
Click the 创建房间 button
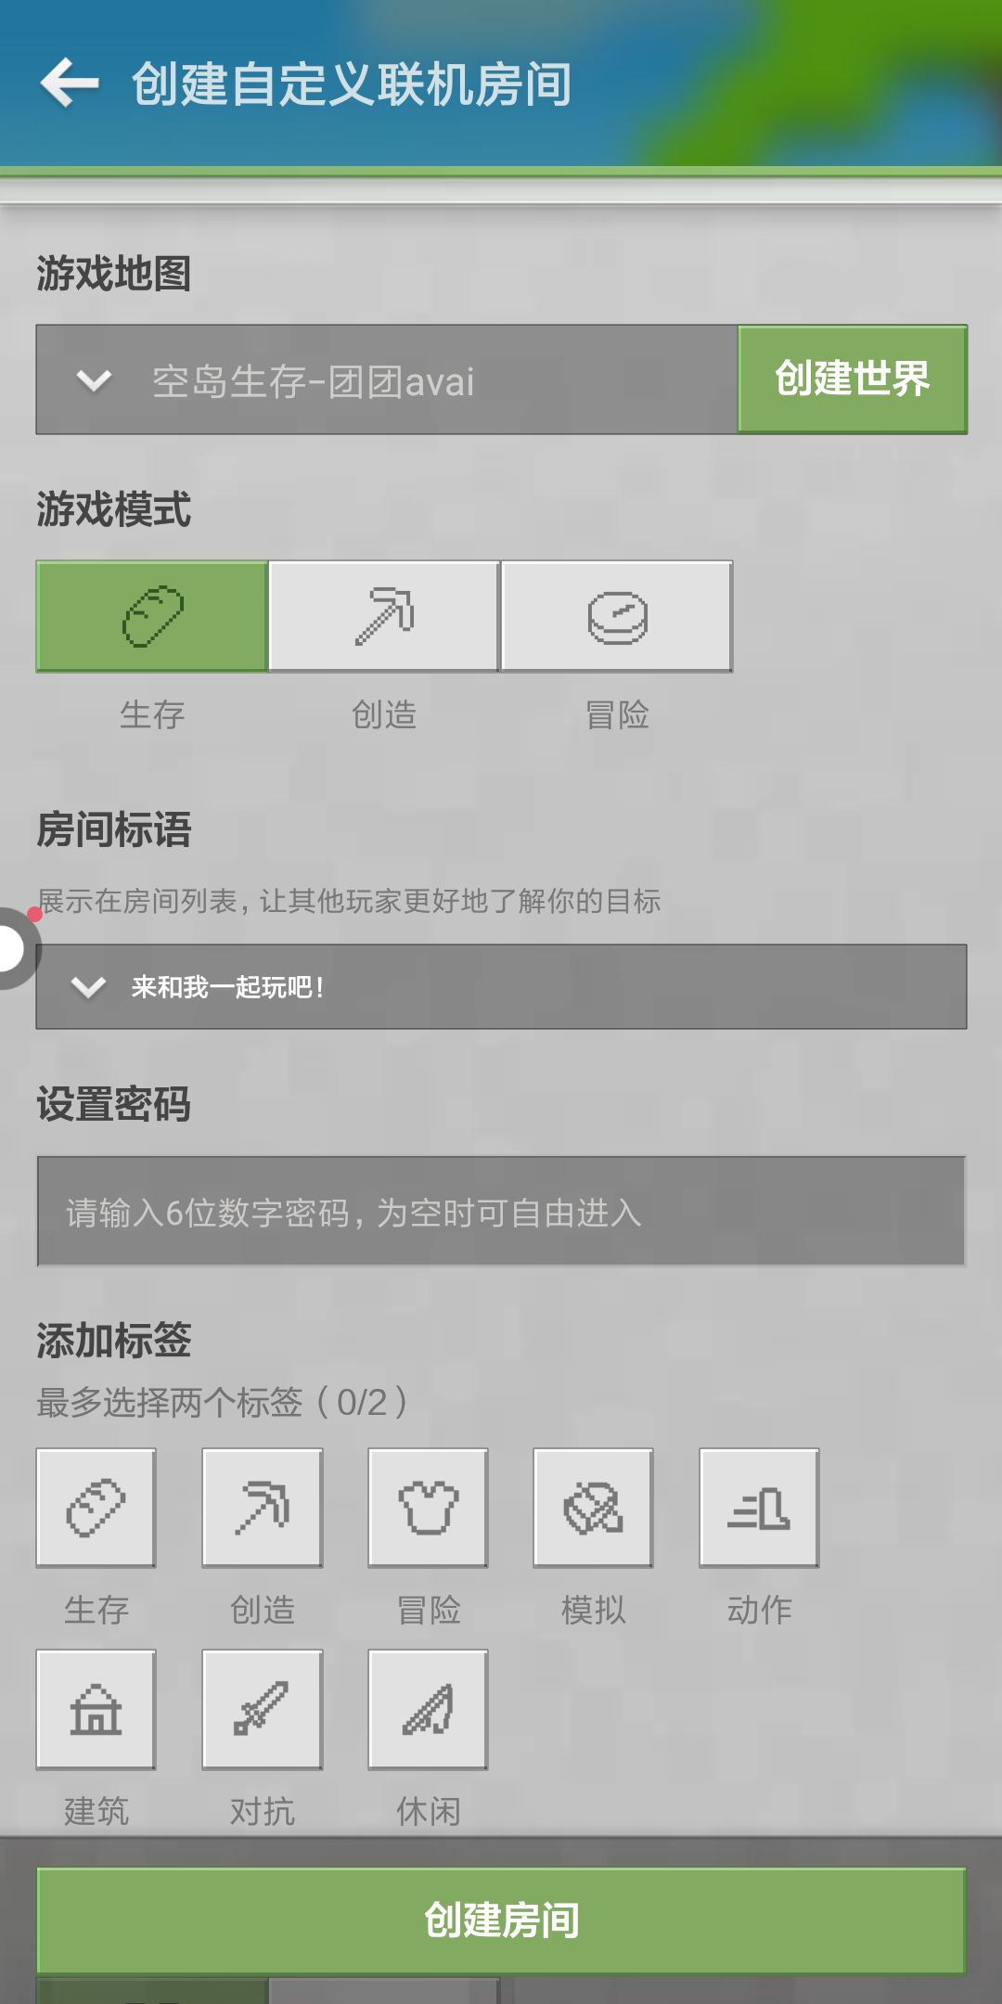tap(501, 1920)
